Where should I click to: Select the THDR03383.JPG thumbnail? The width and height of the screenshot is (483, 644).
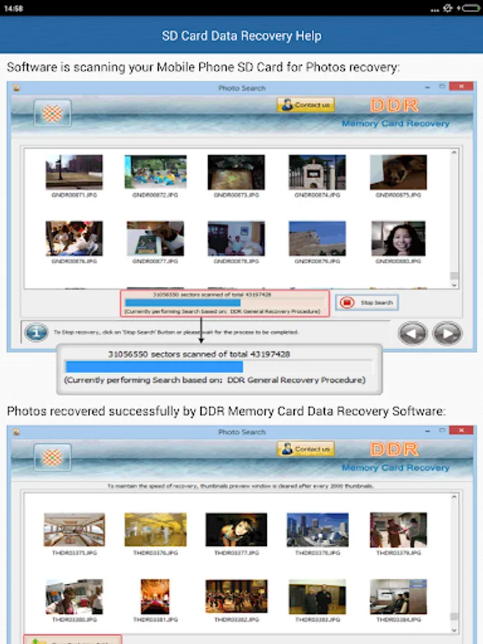click(x=317, y=596)
